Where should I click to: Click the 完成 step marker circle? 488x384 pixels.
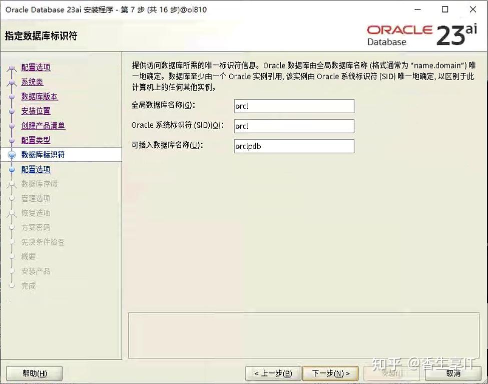tap(12, 285)
